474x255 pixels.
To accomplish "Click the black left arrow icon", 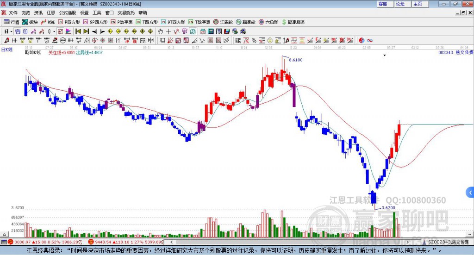I will click(94, 31).
